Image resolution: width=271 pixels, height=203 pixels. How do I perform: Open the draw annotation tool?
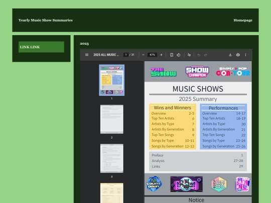tap(189, 55)
